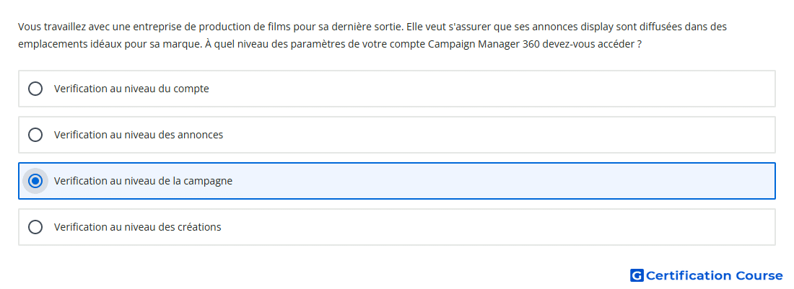794x289 pixels.
Task: Click the phrase 'annonces display' in the question
Action: tap(576, 27)
